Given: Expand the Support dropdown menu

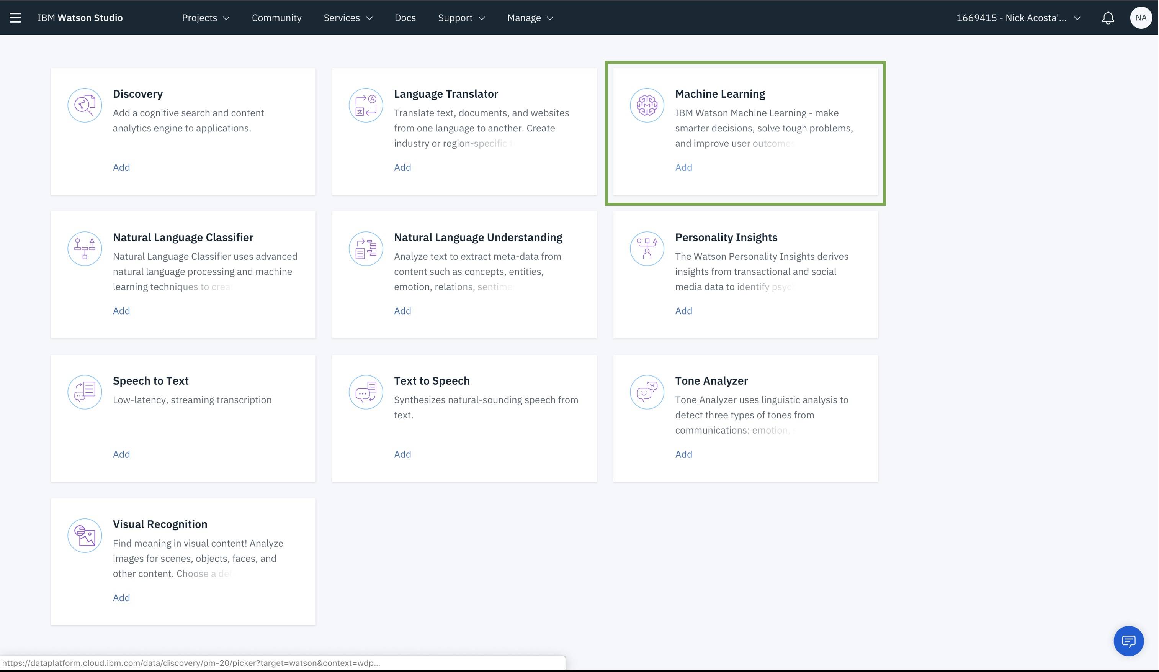Looking at the screenshot, I should click(461, 18).
